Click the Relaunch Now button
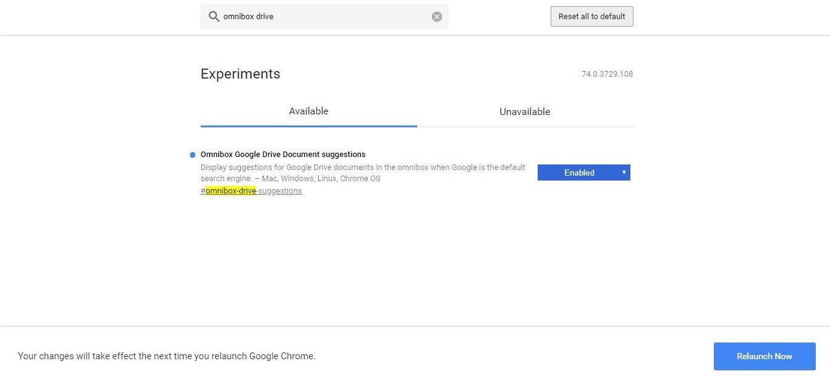This screenshot has width=830, height=379. click(764, 356)
